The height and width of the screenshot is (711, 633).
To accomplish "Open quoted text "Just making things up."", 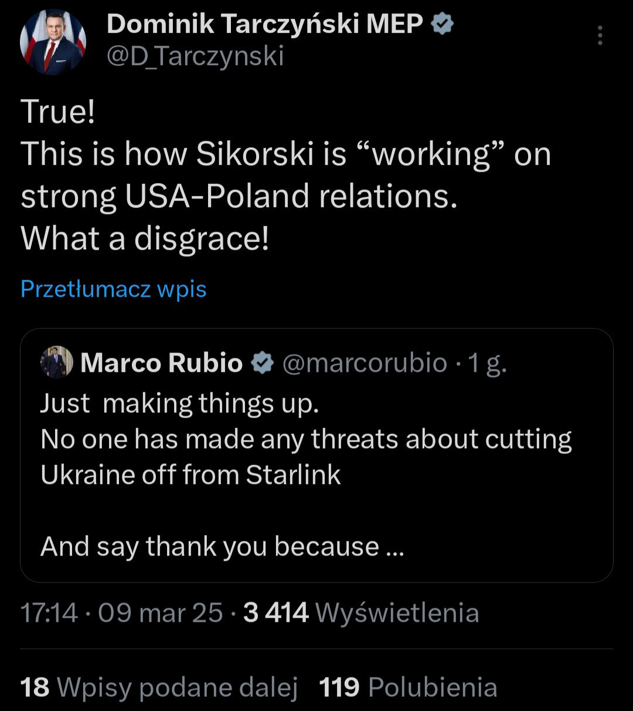I will [x=179, y=404].
